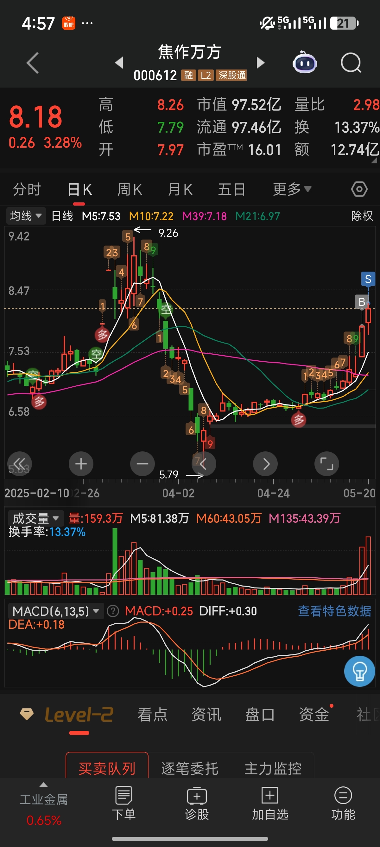Open 诊股 stock diagnosis icon
The image size is (380, 847).
click(197, 803)
